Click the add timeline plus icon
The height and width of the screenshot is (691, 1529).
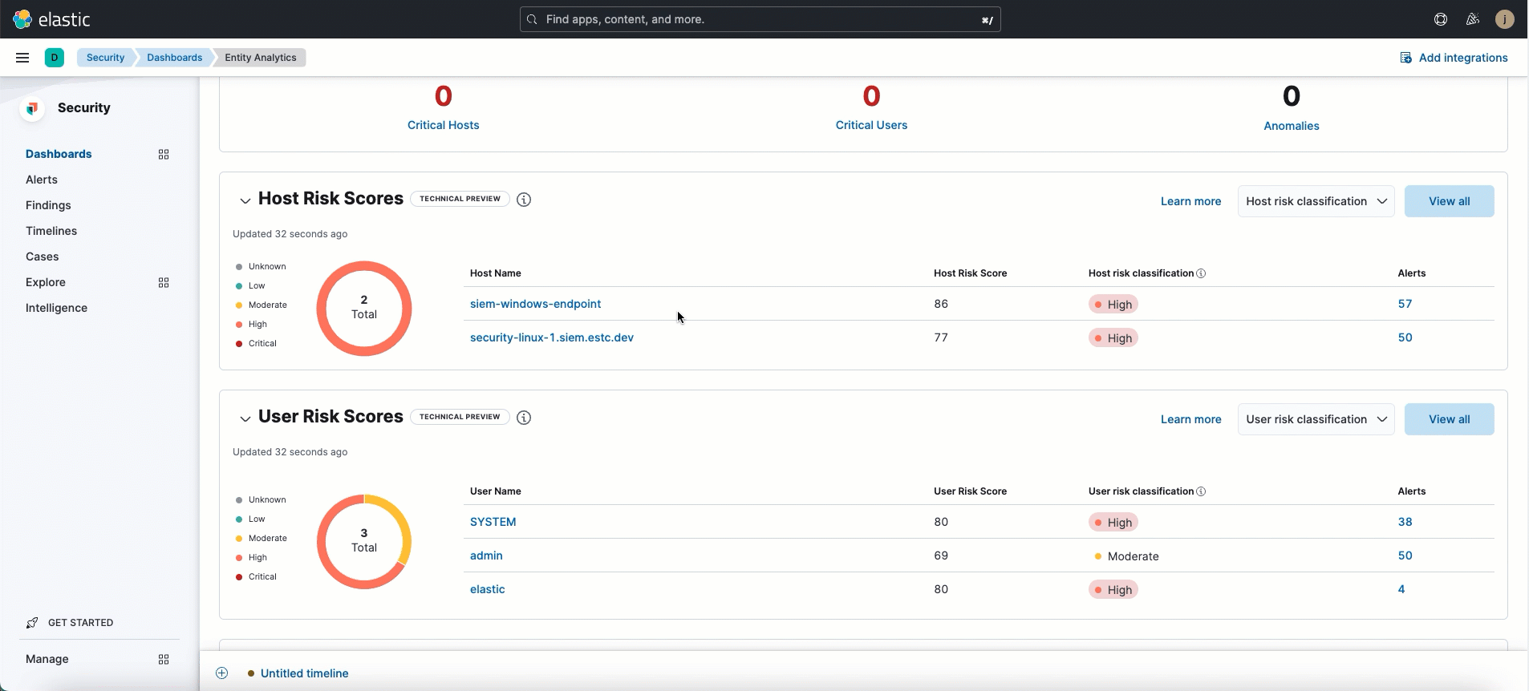click(222, 673)
